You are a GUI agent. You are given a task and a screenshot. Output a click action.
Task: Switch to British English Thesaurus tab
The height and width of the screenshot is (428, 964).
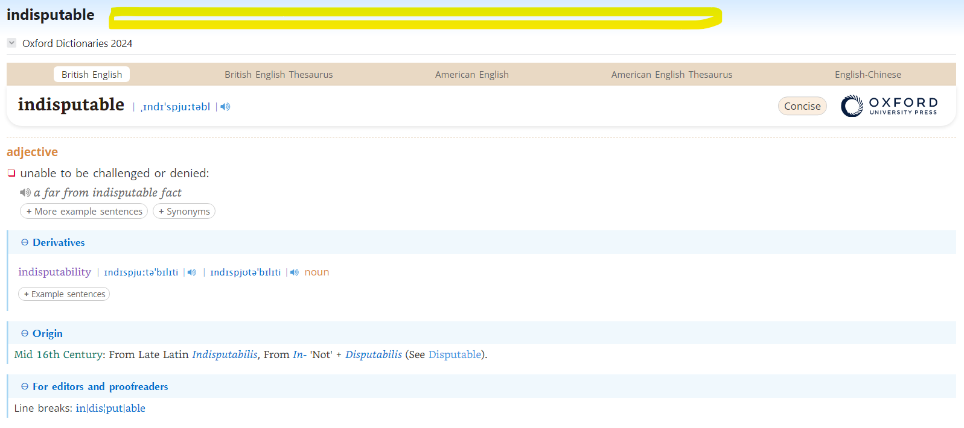click(x=278, y=75)
